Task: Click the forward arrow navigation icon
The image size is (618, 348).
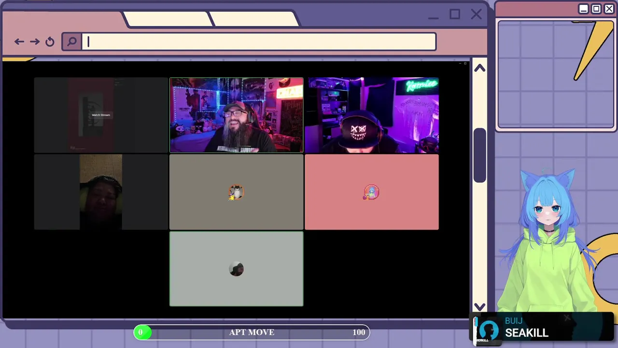Action: coord(34,42)
